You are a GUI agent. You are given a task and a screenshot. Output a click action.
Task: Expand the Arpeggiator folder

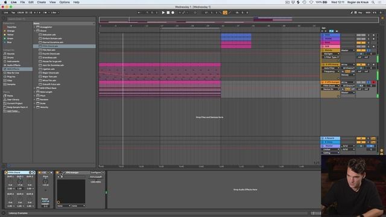pos(35,27)
